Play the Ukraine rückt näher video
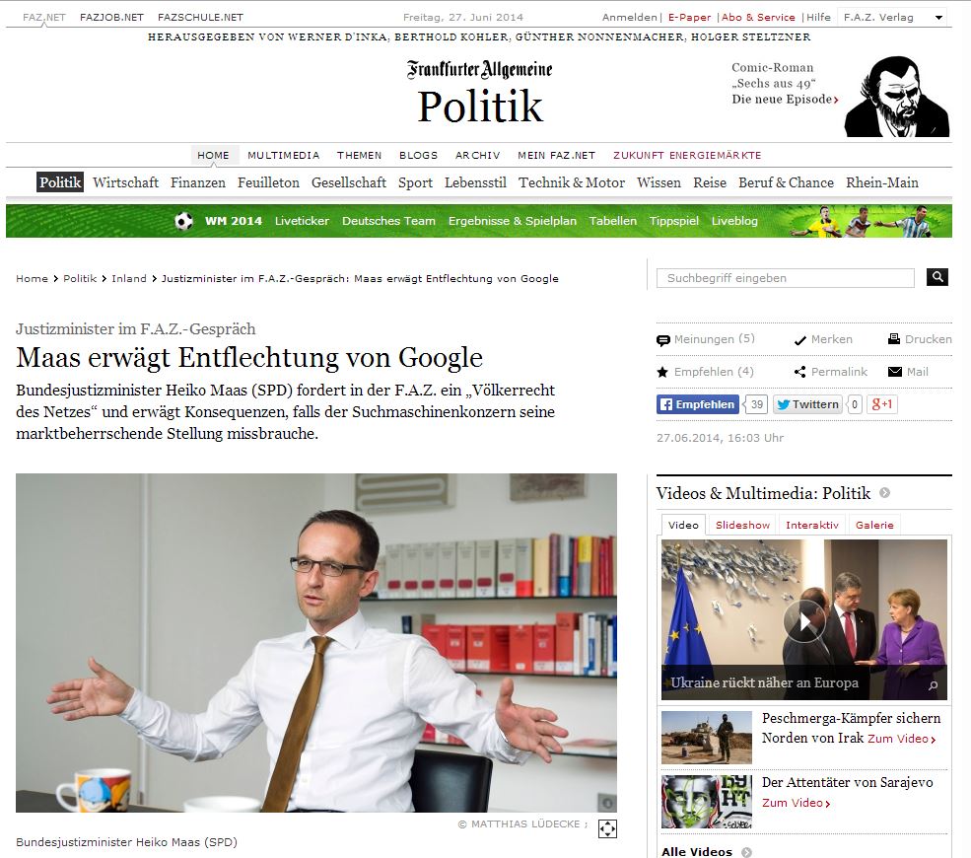 tap(804, 620)
